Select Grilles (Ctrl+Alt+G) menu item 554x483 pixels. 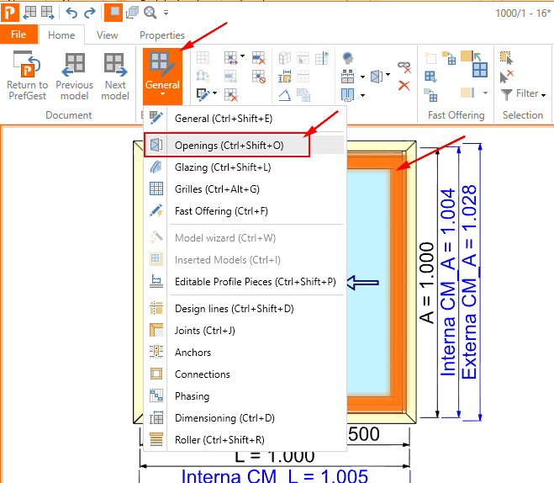(x=245, y=188)
